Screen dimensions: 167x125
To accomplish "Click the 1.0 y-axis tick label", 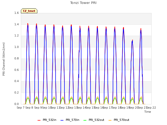I will (16, 47).
